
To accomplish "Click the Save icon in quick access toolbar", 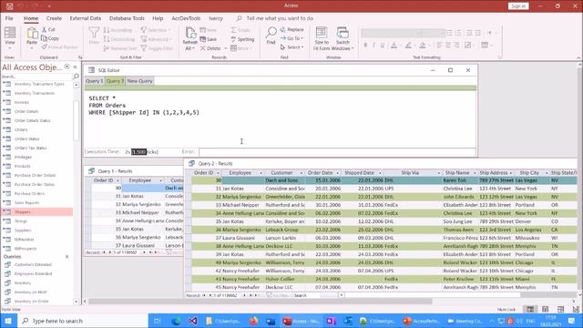I will pos(10,6).
